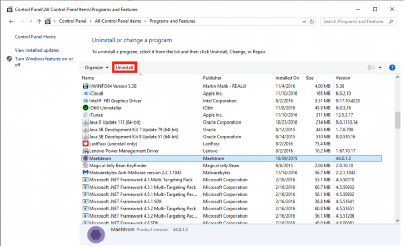Image resolution: width=406 pixels, height=247 pixels.
Task: Click the large Maelstrom icon in details pane
Action: (96, 235)
